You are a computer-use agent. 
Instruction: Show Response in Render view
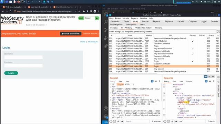coord(189,81)
